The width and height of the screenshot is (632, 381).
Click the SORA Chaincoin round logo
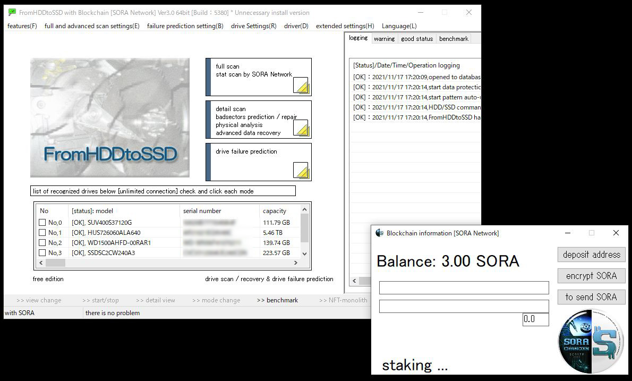591,341
